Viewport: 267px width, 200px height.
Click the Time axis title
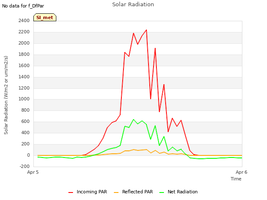coord(236,179)
